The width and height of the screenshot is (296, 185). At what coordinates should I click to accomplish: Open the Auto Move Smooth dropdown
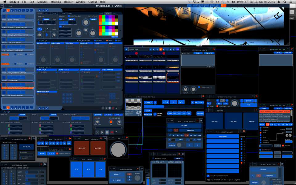pos(47,72)
